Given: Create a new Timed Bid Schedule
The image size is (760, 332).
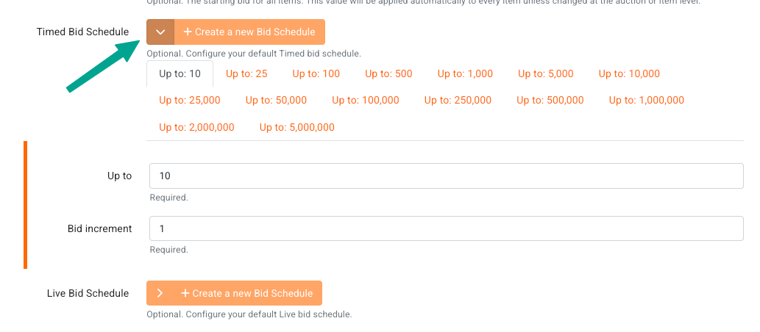Looking at the screenshot, I should click(249, 32).
